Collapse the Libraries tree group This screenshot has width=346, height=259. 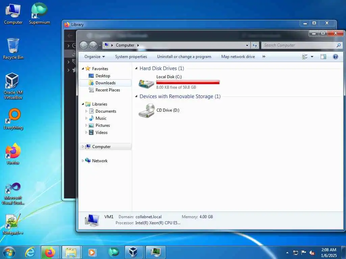tap(83, 104)
